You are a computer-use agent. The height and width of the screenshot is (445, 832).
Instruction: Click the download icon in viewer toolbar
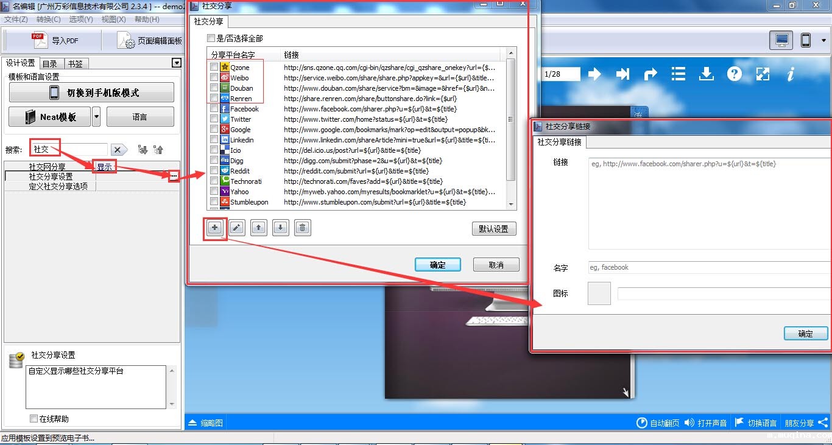(x=706, y=74)
